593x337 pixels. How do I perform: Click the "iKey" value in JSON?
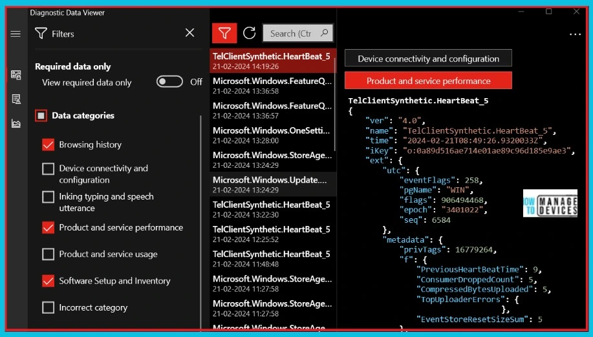click(486, 150)
